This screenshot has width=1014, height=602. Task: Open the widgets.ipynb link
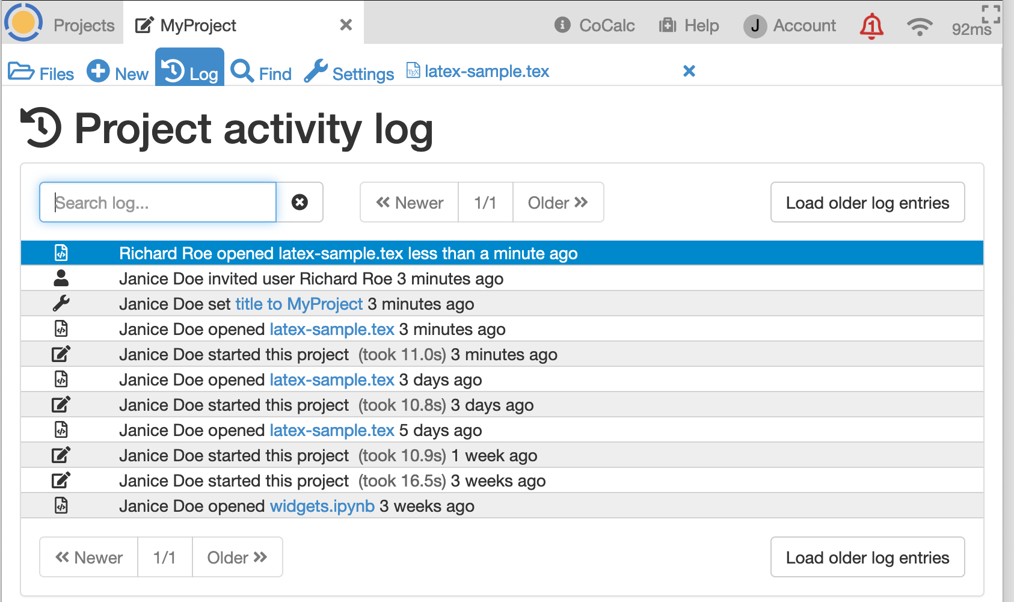(x=322, y=506)
